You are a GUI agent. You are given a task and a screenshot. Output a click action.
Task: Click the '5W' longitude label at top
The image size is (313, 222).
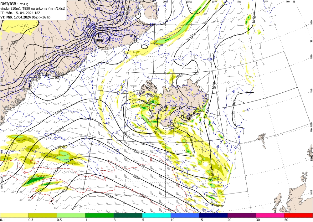coord(239,2)
